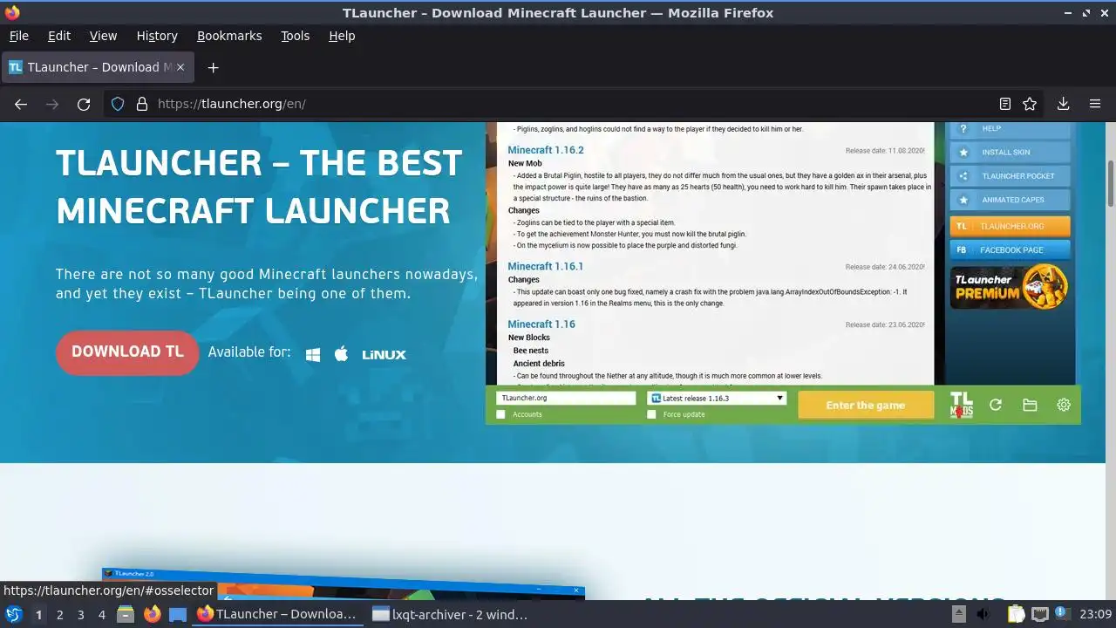1116x628 pixels.
Task: Open the clipboard manager tray icon
Action: pyautogui.click(x=1016, y=615)
